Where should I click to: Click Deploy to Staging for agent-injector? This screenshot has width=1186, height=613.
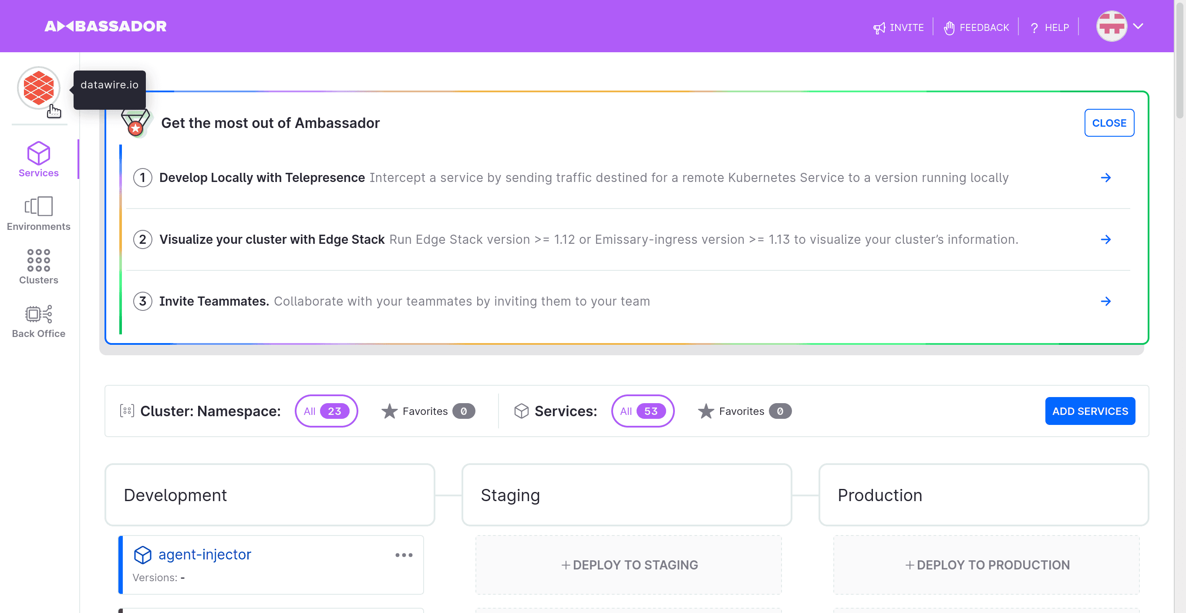coord(628,565)
